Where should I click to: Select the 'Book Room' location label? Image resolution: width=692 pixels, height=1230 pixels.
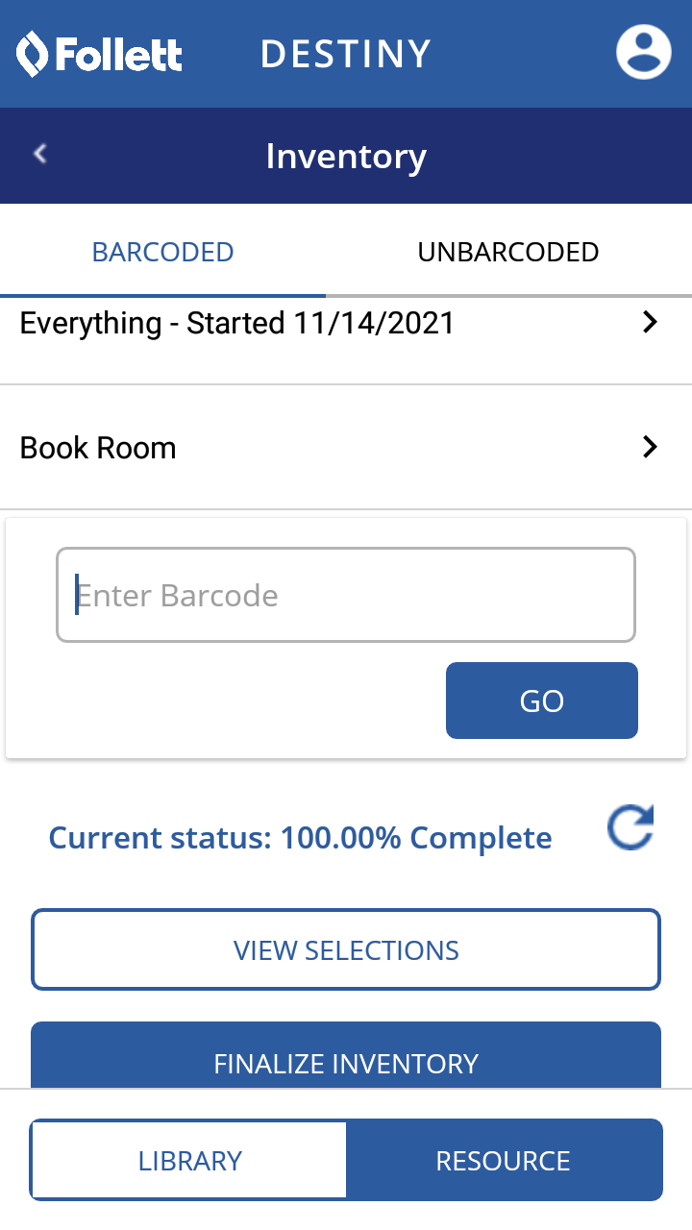tap(98, 448)
